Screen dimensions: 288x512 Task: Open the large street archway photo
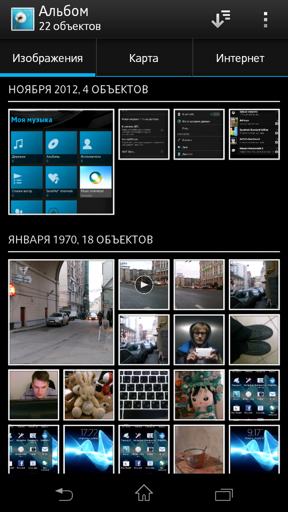(61, 311)
